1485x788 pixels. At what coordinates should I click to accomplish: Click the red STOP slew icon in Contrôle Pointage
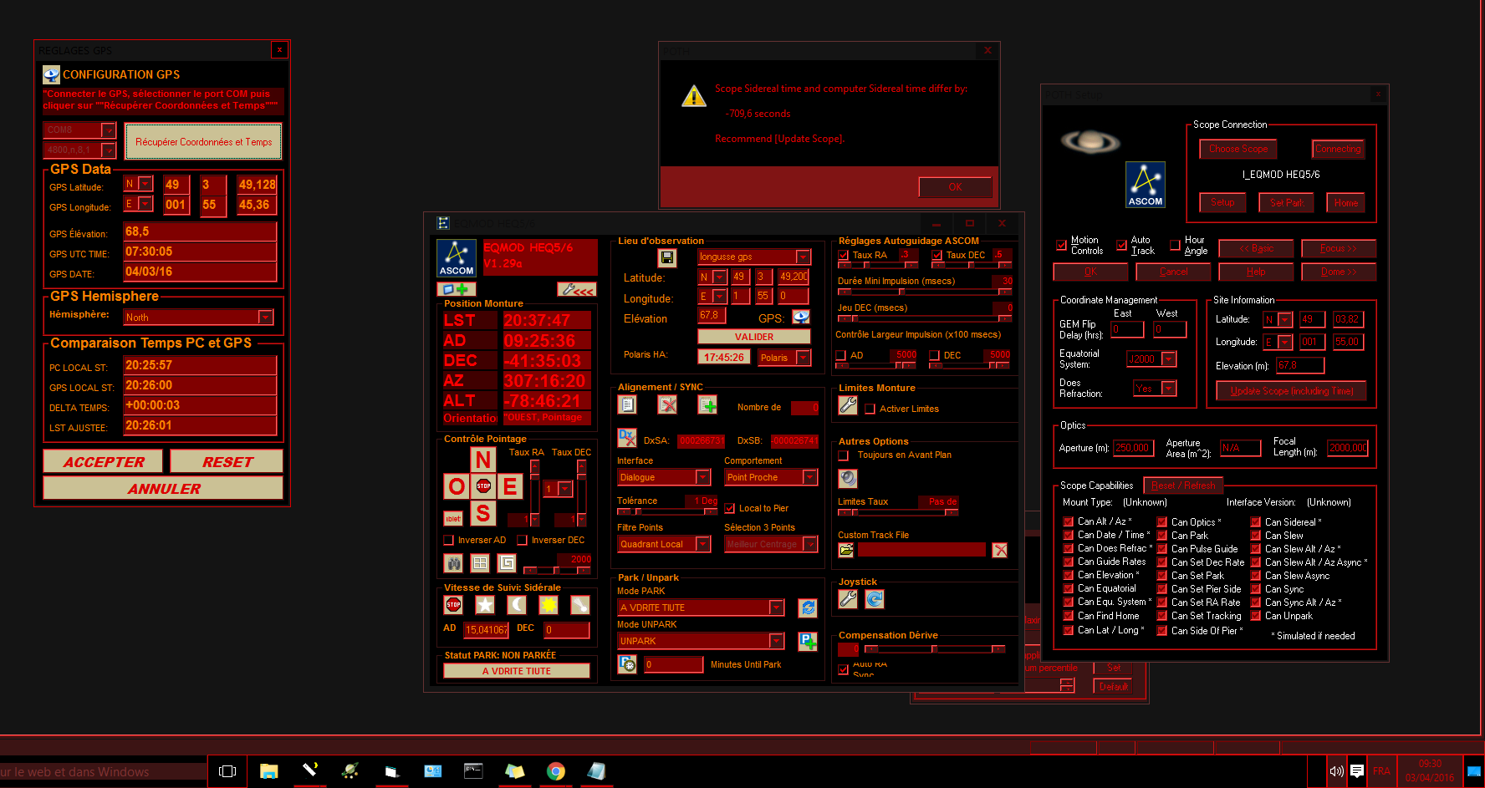coord(483,486)
